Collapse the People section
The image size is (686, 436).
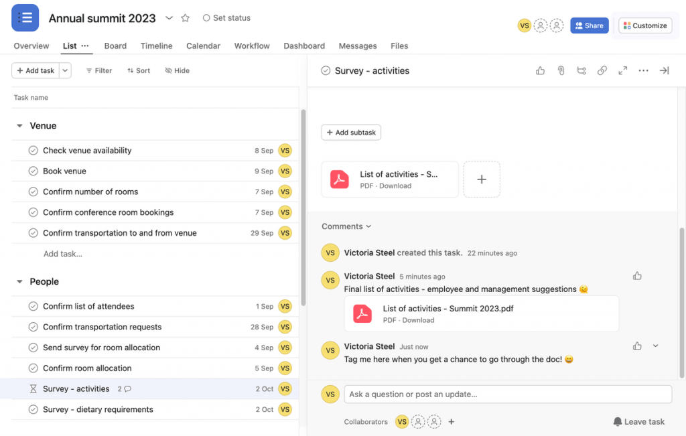coord(19,282)
